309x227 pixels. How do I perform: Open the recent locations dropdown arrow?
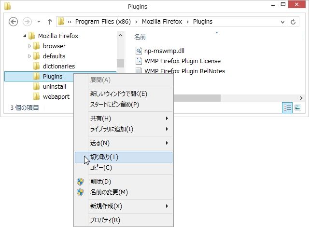coord(39,22)
